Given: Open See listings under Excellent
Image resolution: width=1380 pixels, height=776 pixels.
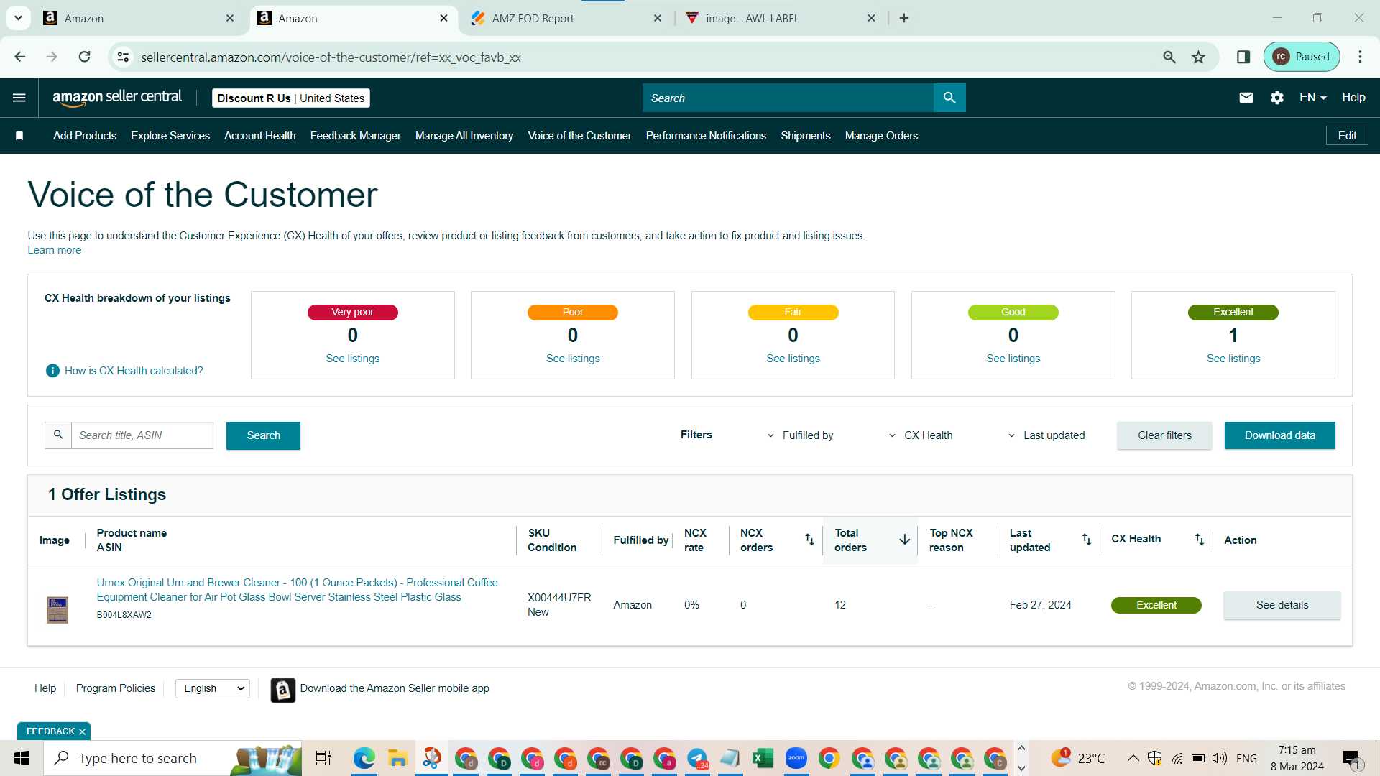Looking at the screenshot, I should tap(1233, 359).
